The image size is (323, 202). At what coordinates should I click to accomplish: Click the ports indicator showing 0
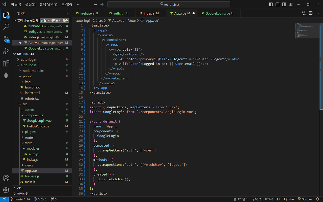tap(53, 199)
